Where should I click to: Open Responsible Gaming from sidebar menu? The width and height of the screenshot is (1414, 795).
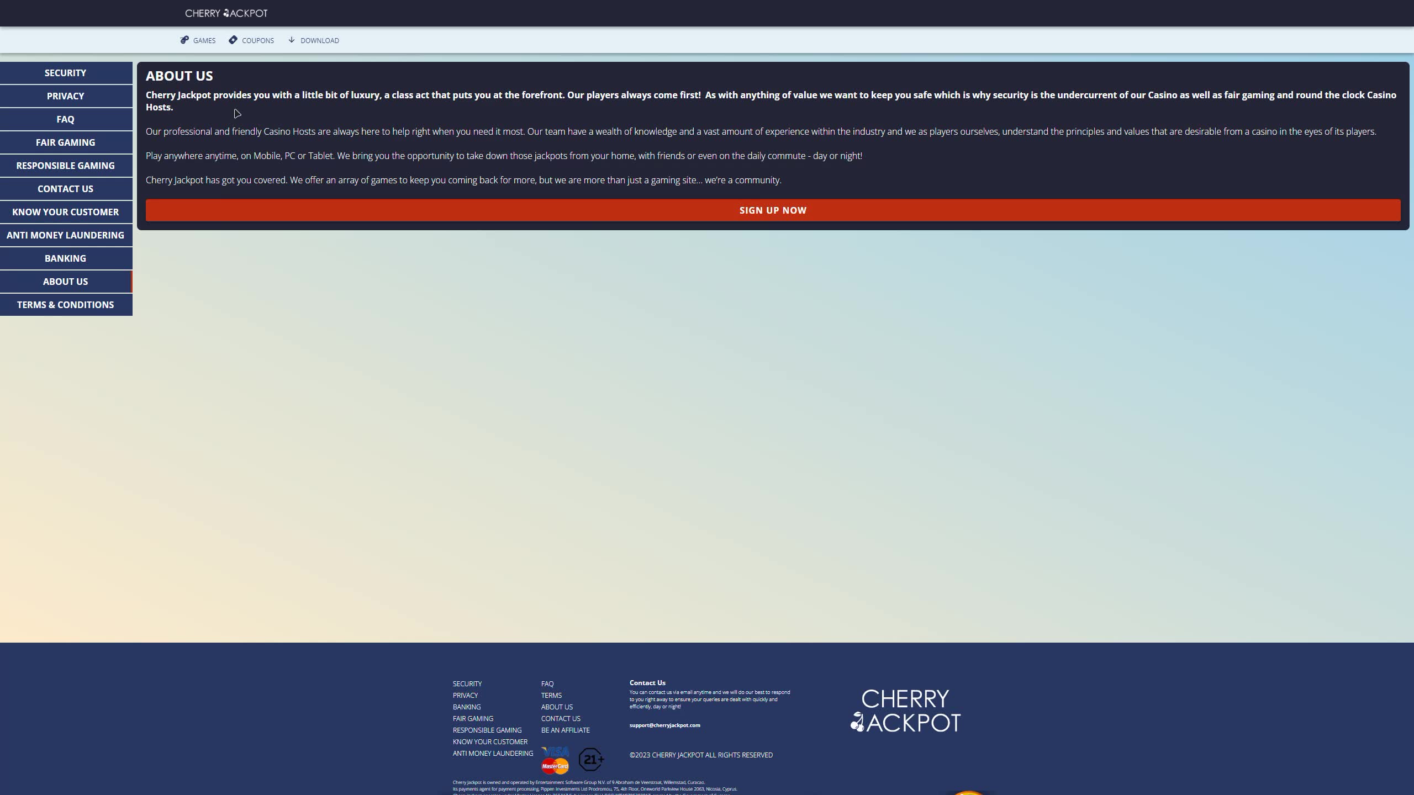[65, 166]
